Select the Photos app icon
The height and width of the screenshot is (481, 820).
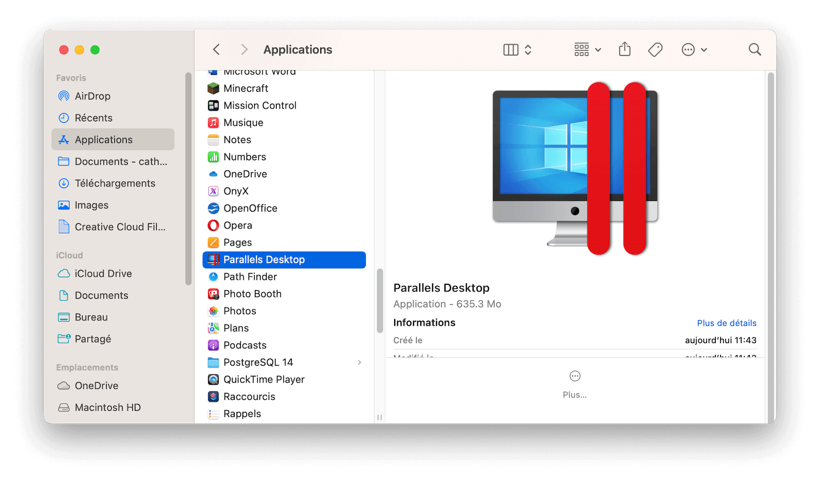coord(213,311)
